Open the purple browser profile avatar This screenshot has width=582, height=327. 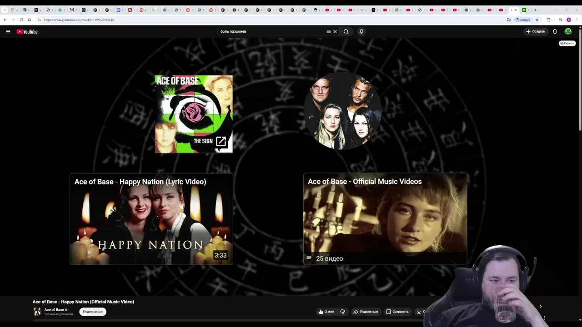569,20
